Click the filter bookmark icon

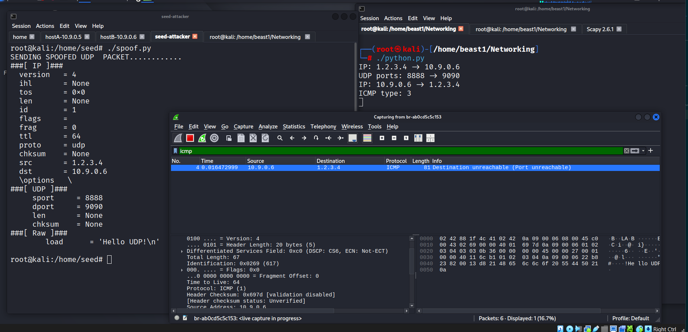point(175,151)
